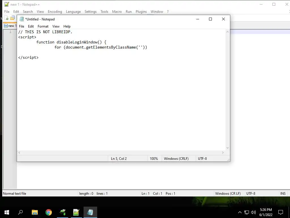Screen dimensions: 290x218
Task: Click the 100% zoom indicator in Notepad
Action: (x=154, y=159)
